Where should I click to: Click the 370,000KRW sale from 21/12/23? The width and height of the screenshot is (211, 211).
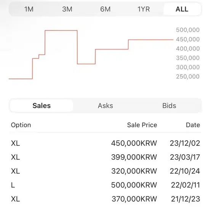[105, 199]
